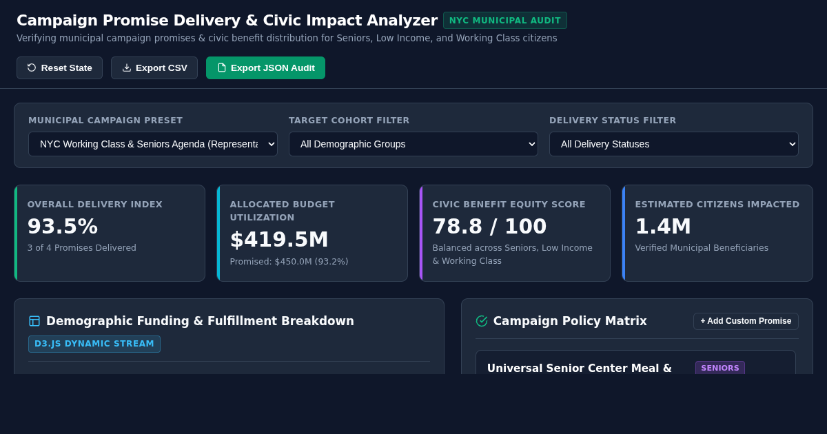827x434 pixels.
Task: Click the D3.JS Dynamic Stream badge
Action: (x=94, y=344)
